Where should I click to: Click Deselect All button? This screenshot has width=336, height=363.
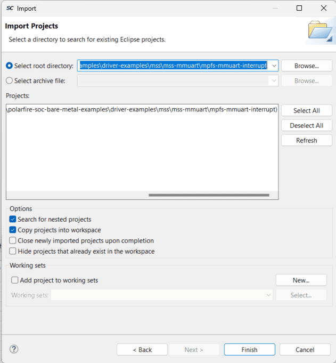pyautogui.click(x=306, y=125)
